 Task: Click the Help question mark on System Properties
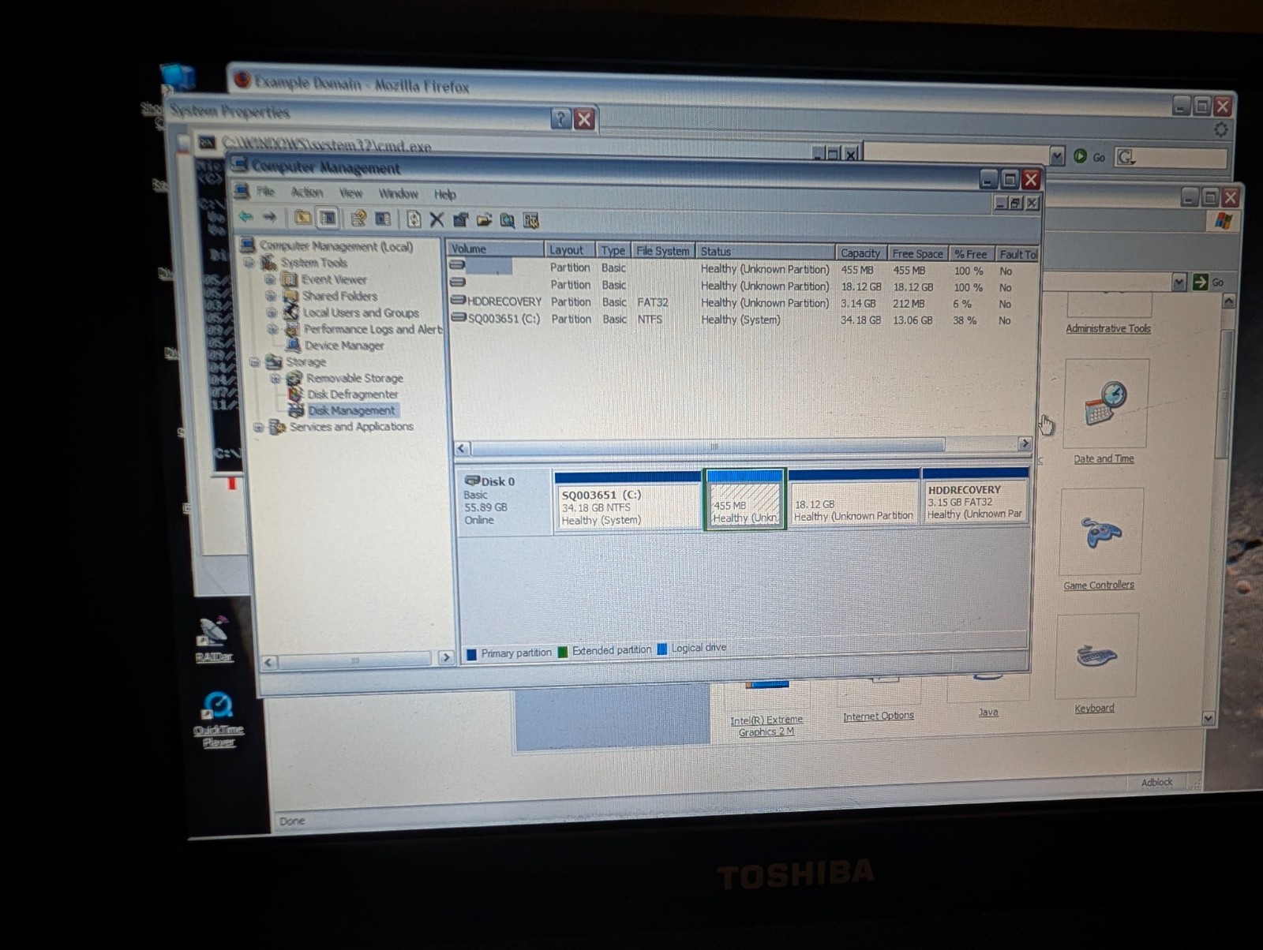point(560,118)
